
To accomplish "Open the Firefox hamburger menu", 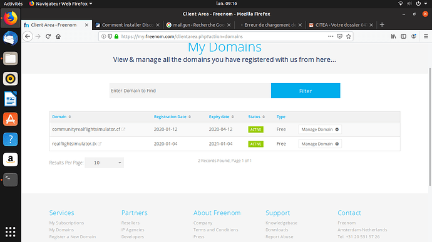I will [x=426, y=36].
